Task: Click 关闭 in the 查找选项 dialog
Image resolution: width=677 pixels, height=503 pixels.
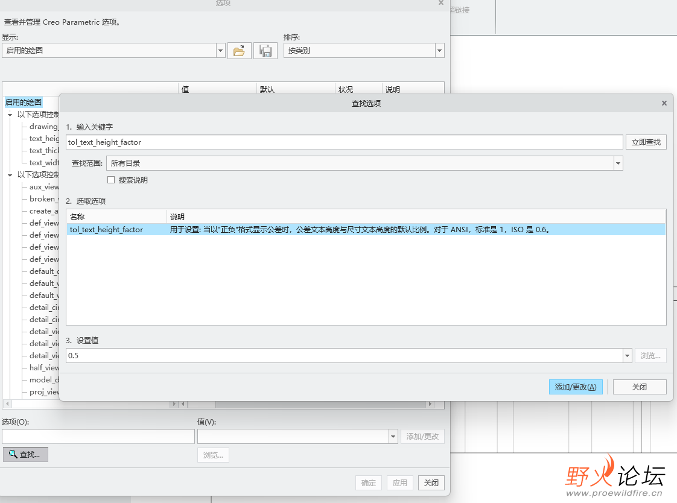Action: tap(640, 387)
